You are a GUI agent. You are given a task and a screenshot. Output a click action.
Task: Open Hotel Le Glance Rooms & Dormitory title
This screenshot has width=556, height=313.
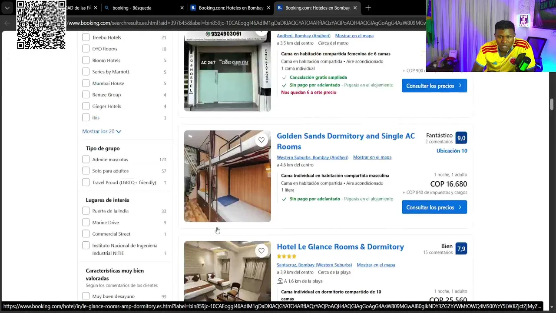(x=341, y=247)
